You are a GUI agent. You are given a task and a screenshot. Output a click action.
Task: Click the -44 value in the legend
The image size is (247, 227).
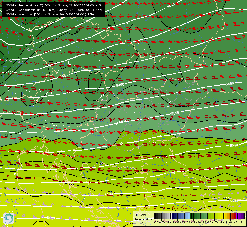point(167,222)
